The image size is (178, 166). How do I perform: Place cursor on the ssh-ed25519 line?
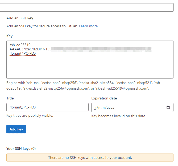[20, 45]
